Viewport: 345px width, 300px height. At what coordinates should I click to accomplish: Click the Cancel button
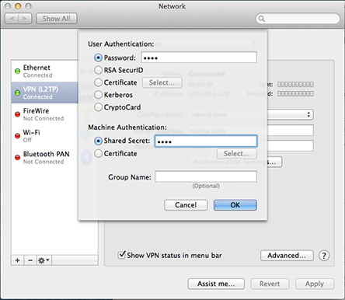(x=186, y=205)
